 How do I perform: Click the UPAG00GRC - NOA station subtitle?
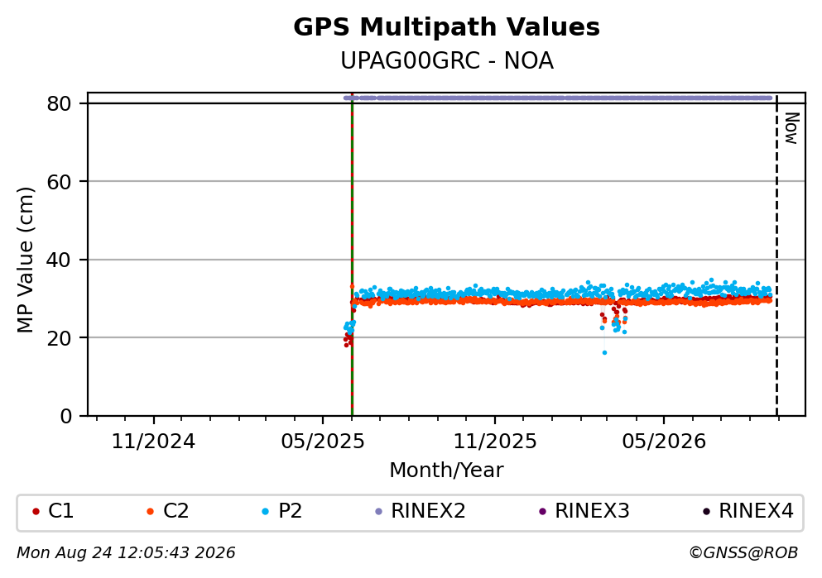[x=447, y=60]
